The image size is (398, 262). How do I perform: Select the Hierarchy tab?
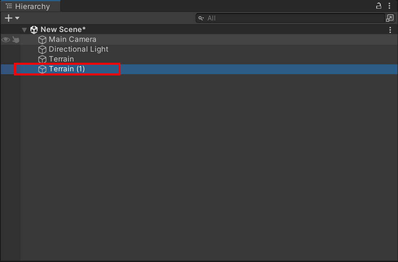pyautogui.click(x=30, y=6)
